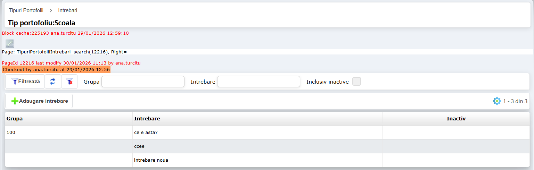The width and height of the screenshot is (534, 170).
Task: Open grid settings gear icon
Action: 497,101
